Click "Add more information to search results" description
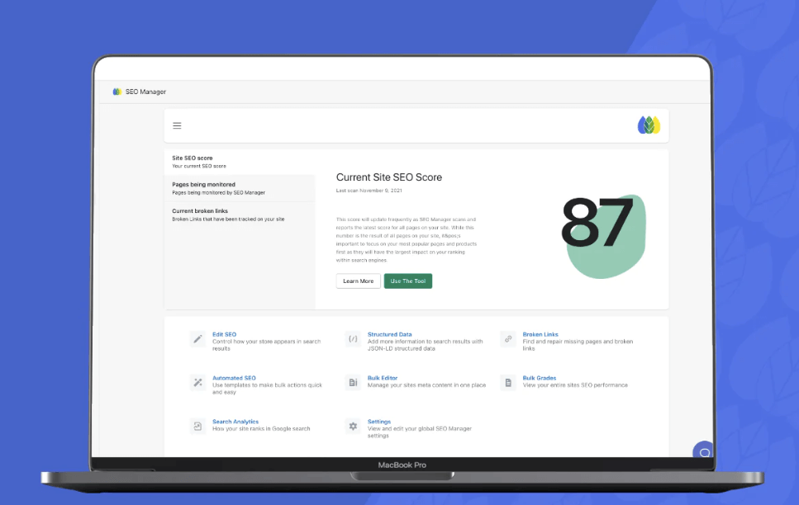This screenshot has width=799, height=505. coord(425,345)
